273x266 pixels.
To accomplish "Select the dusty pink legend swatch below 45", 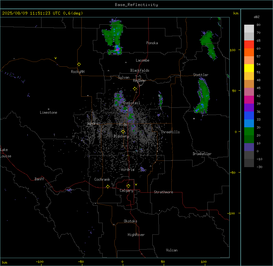I will pos(249,92).
